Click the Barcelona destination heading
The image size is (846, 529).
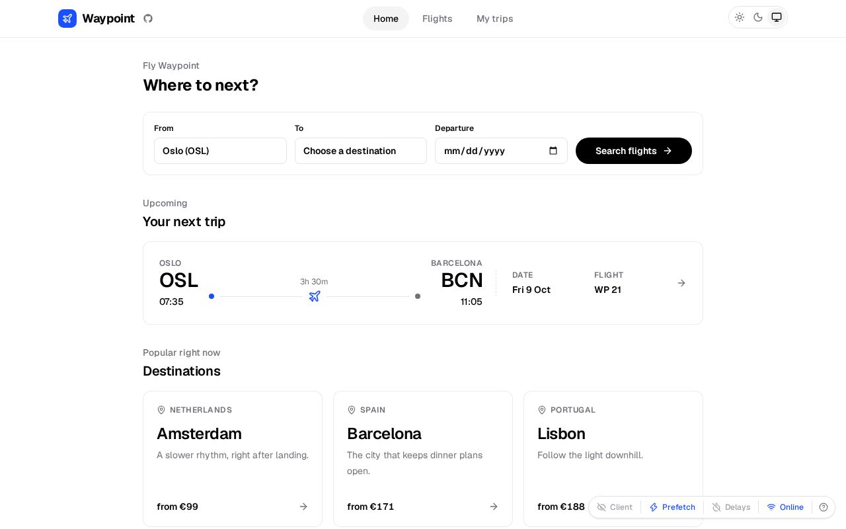coord(384,434)
